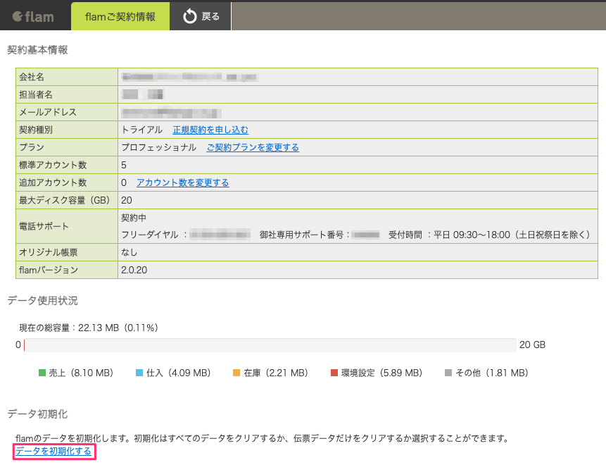Click the その他（1.81 MB） legend text

coord(492,373)
